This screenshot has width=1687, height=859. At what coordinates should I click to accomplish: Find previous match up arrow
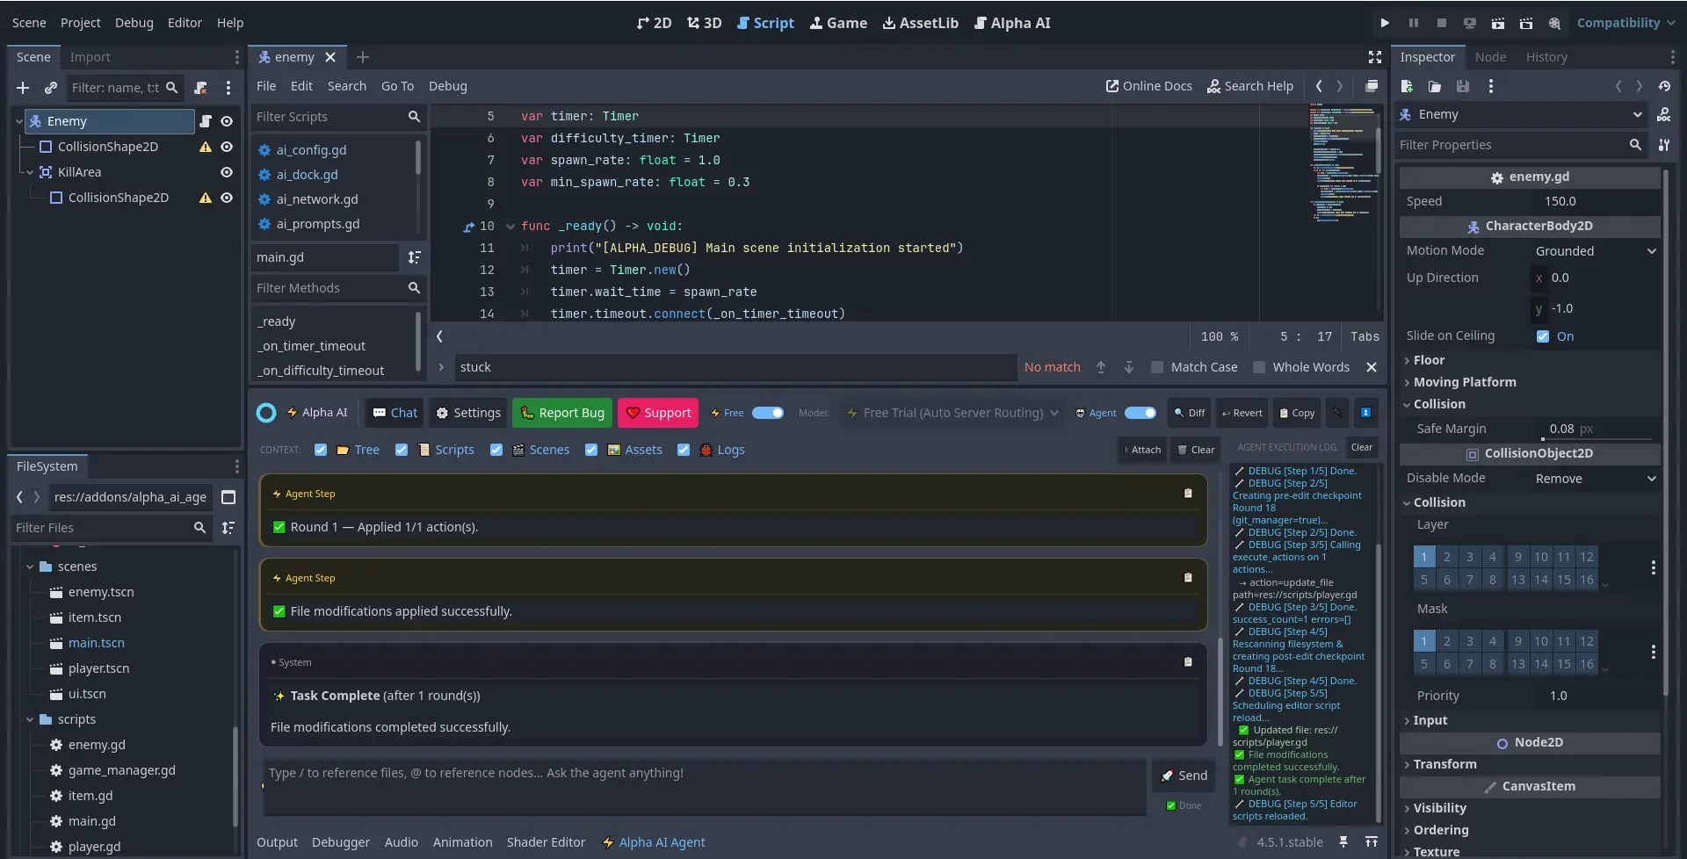coord(1101,367)
